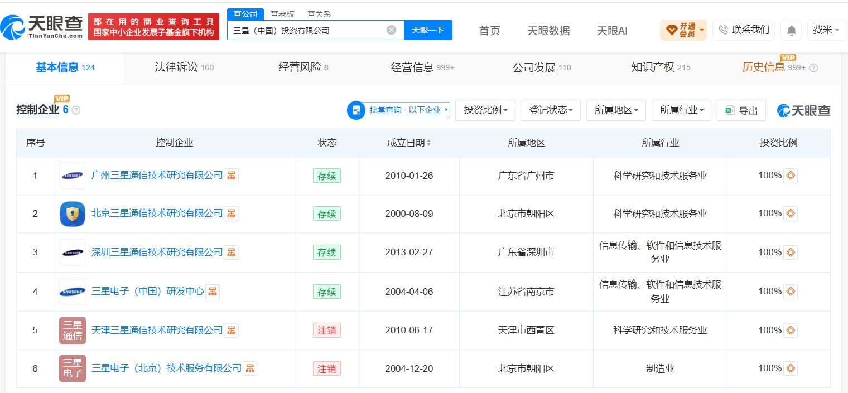Click the investment chain icon for row 6
The height and width of the screenshot is (393, 848).
click(791, 368)
